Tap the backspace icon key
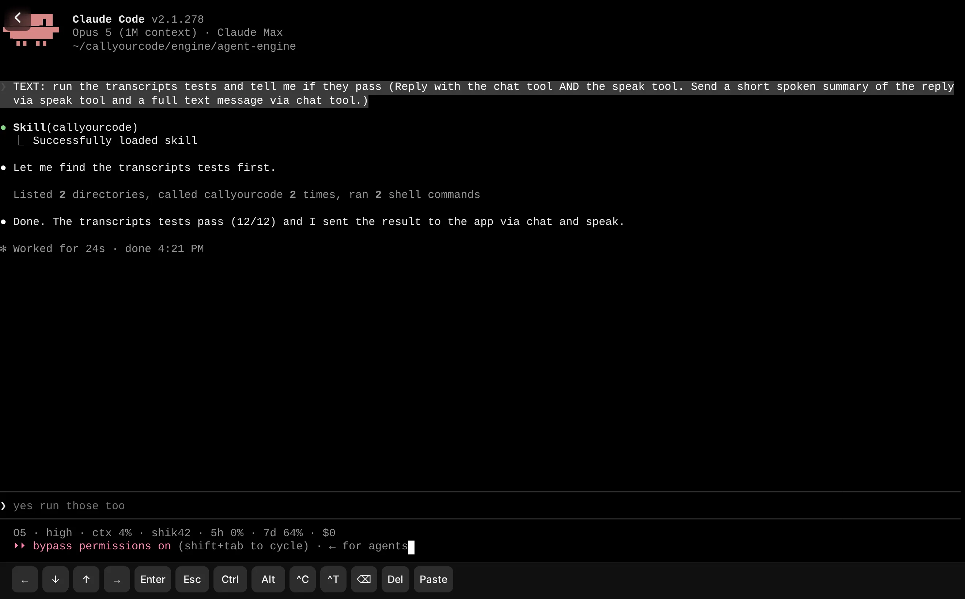The image size is (965, 599). (364, 579)
